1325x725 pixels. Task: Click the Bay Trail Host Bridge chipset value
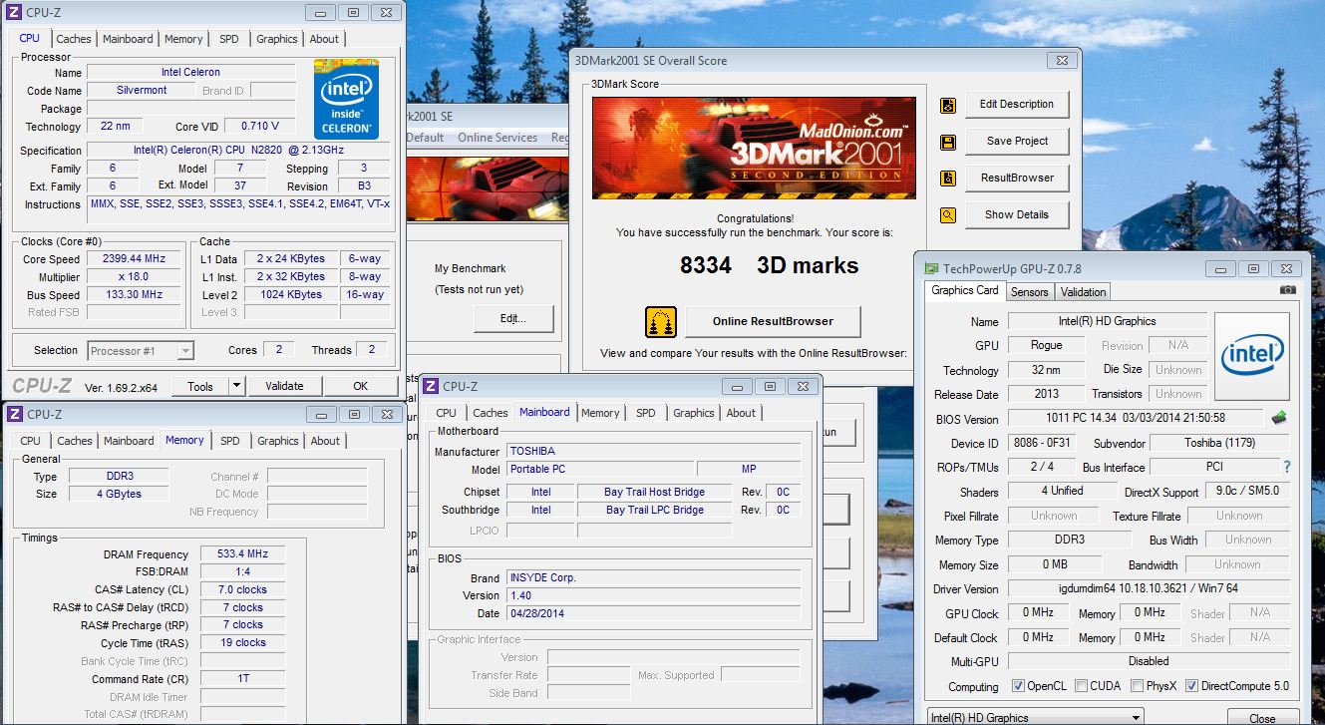(654, 492)
